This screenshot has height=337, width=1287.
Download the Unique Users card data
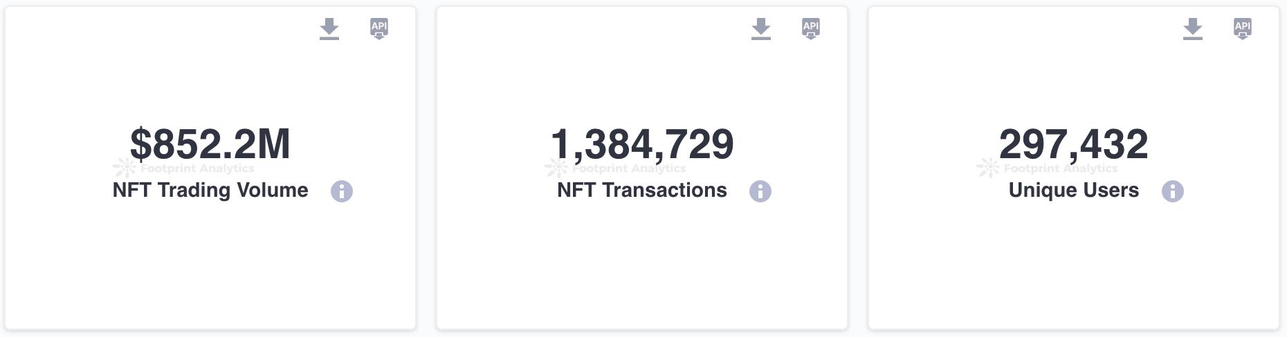[x=1193, y=29]
